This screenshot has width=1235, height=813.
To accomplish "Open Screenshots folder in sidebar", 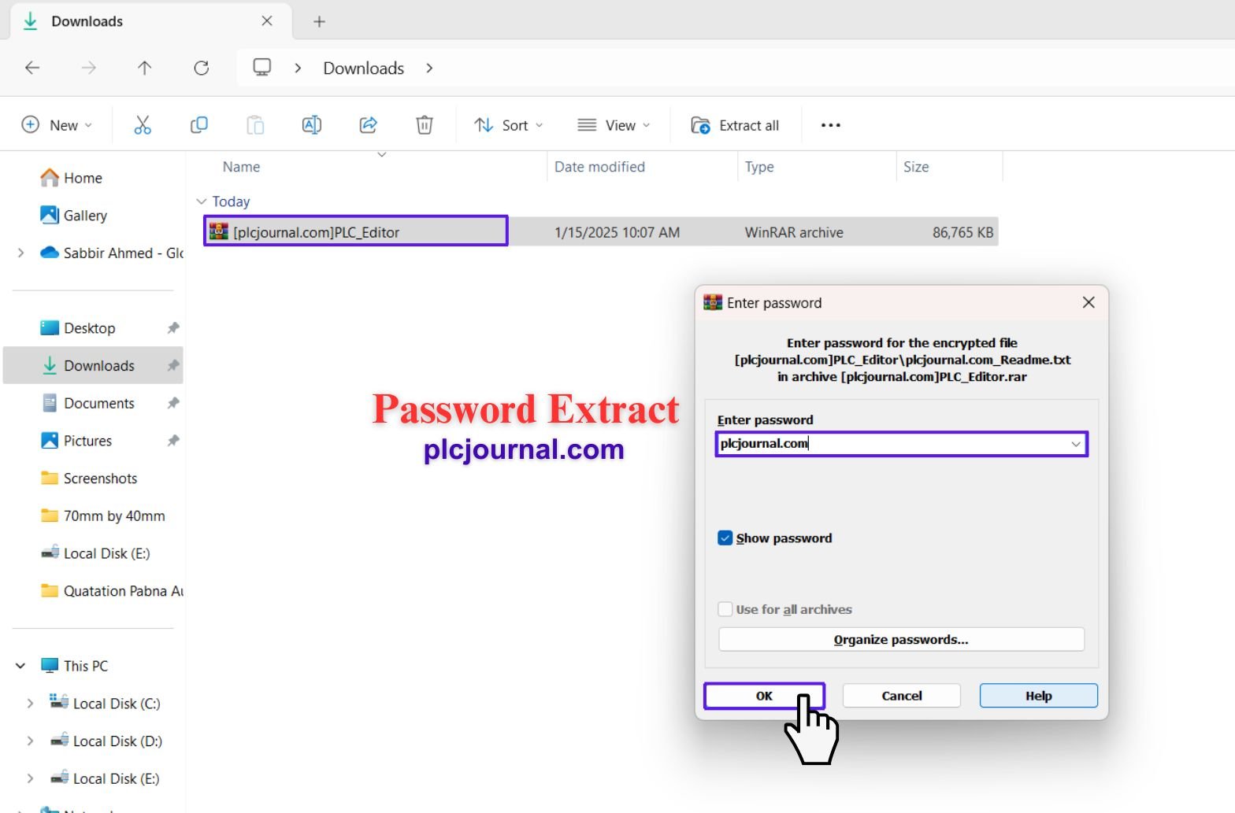I will pos(89,479).
